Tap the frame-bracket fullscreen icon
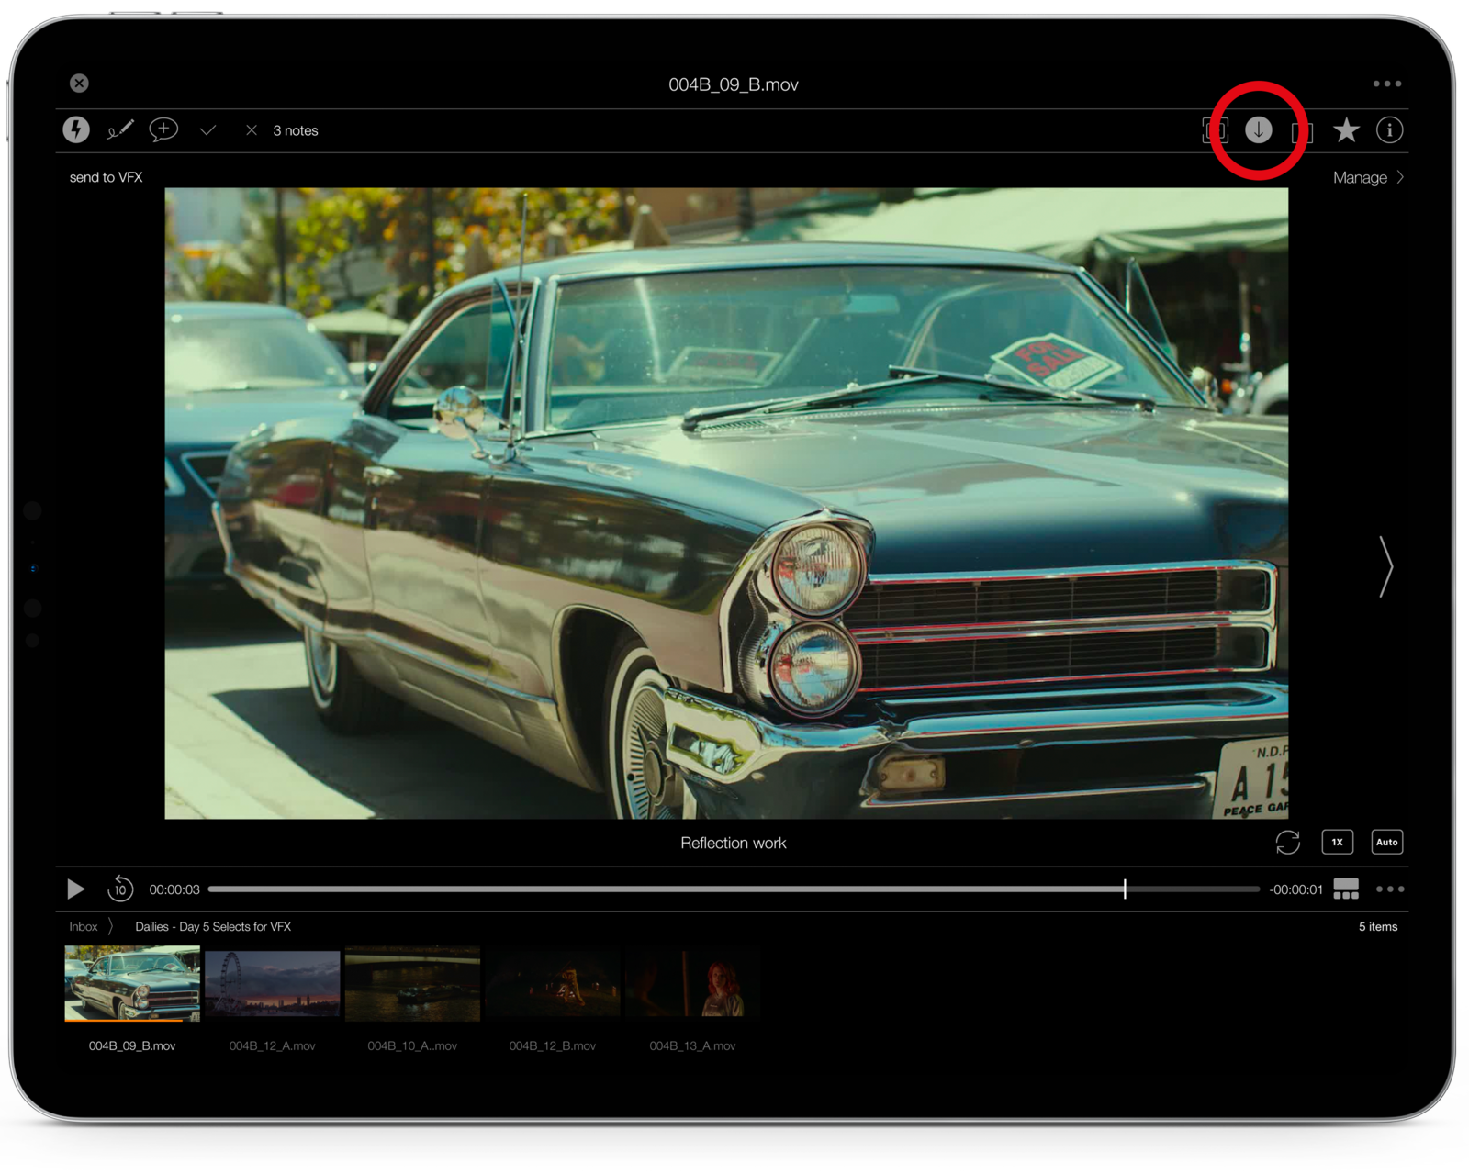 1215,130
